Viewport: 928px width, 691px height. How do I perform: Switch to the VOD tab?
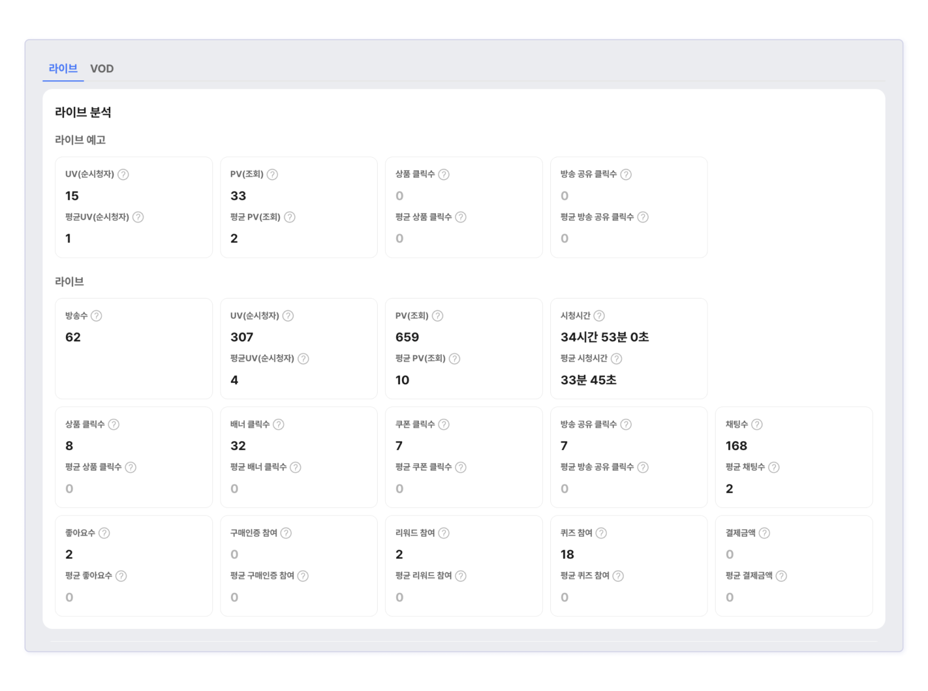coord(102,69)
